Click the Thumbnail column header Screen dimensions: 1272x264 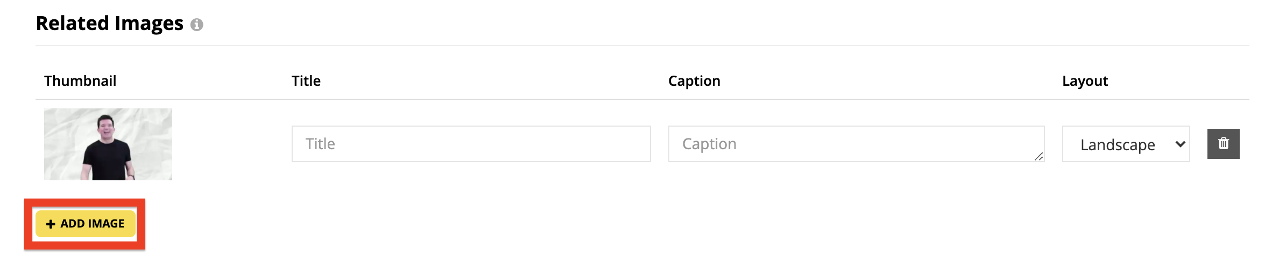[x=80, y=81]
